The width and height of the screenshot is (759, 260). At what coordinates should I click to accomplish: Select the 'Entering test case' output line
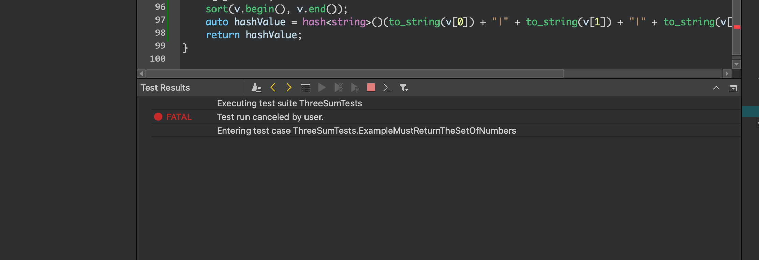[x=366, y=131]
